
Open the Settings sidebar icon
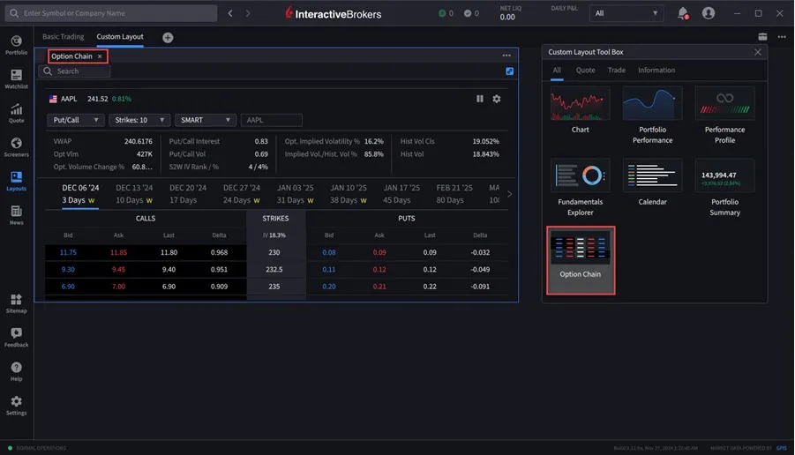click(x=16, y=405)
